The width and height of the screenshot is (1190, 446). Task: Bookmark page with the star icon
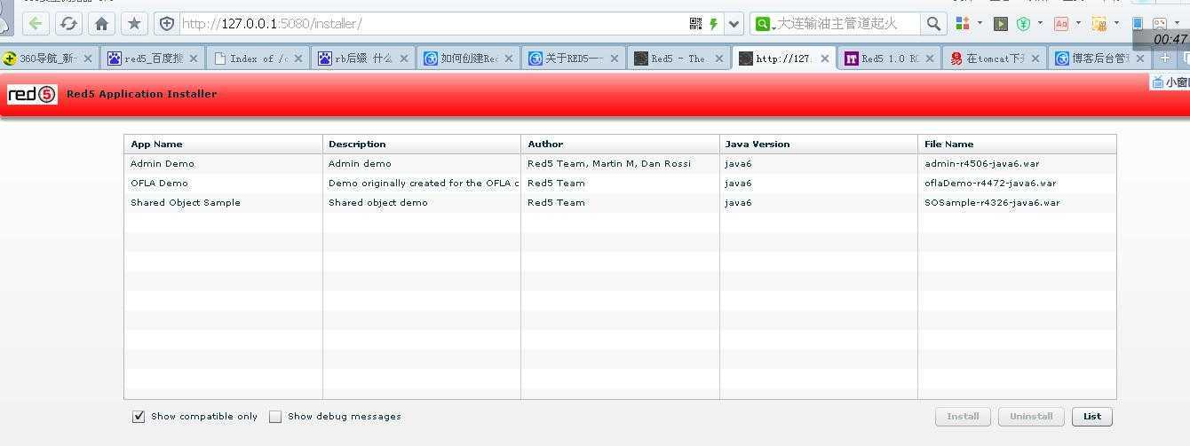pyautogui.click(x=134, y=24)
